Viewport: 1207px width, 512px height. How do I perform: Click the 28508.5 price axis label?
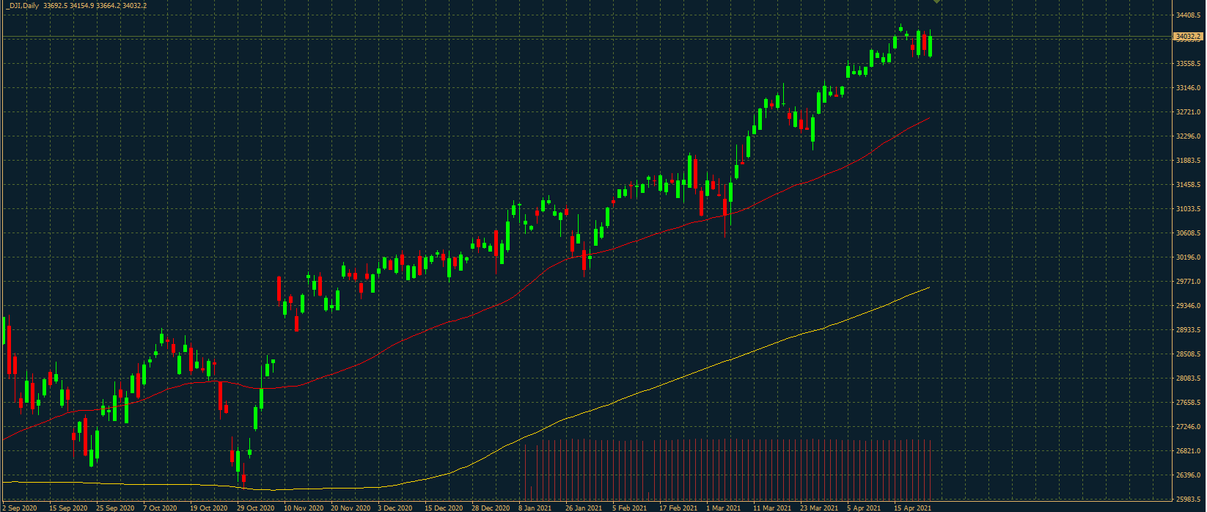pos(1189,354)
